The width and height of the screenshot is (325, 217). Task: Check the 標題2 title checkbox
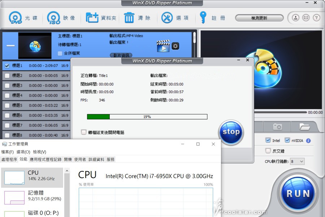click(7, 76)
